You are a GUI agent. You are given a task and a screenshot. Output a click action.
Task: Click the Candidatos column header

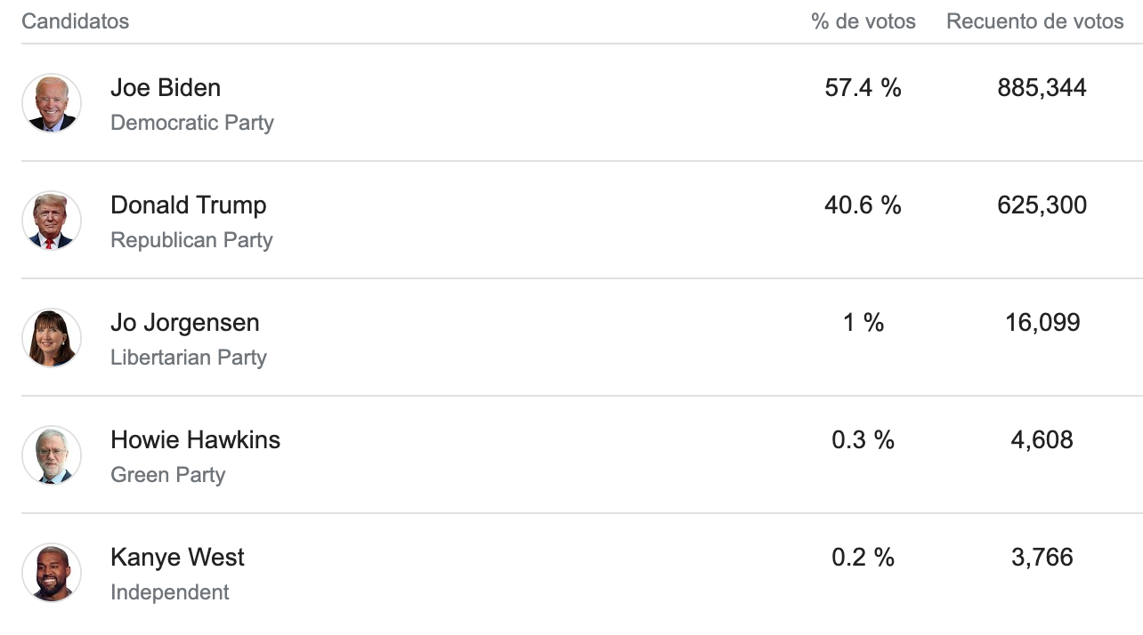(x=76, y=21)
